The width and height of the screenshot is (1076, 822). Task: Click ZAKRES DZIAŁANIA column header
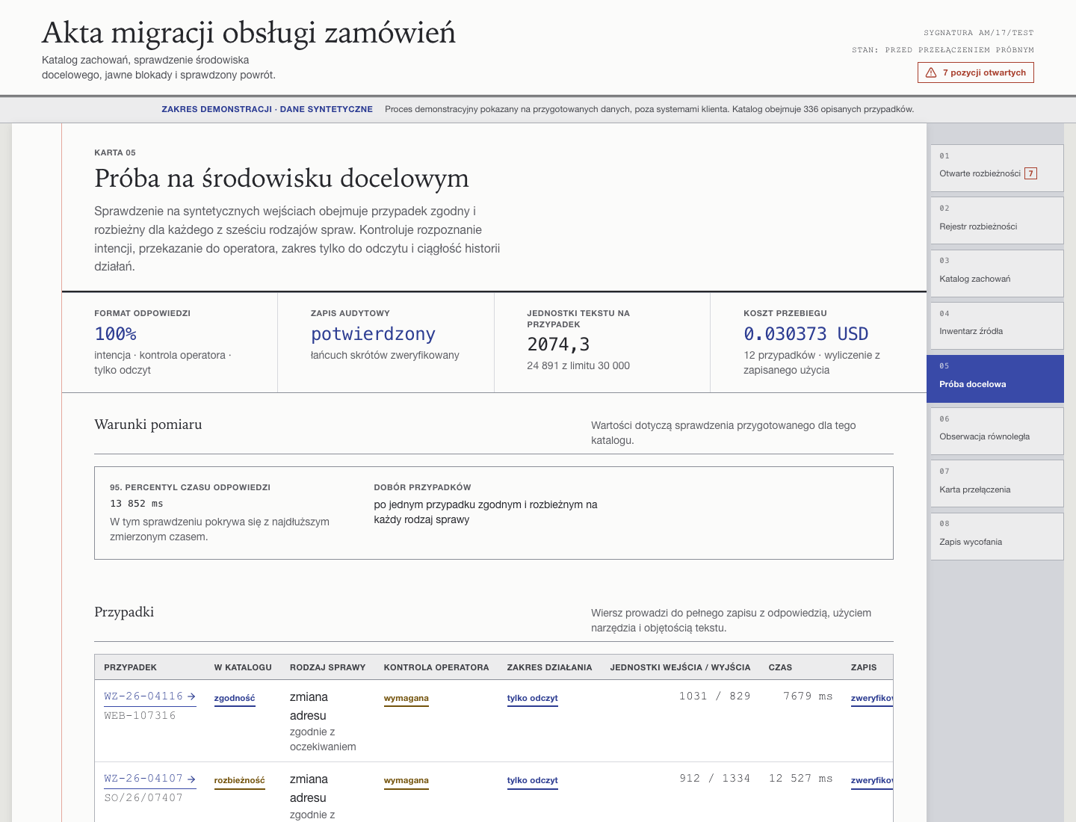point(549,667)
